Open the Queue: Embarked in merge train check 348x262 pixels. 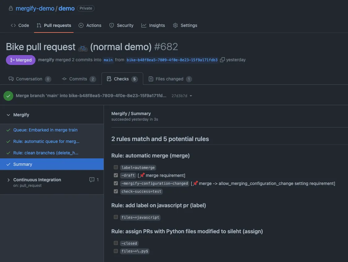[45, 130]
